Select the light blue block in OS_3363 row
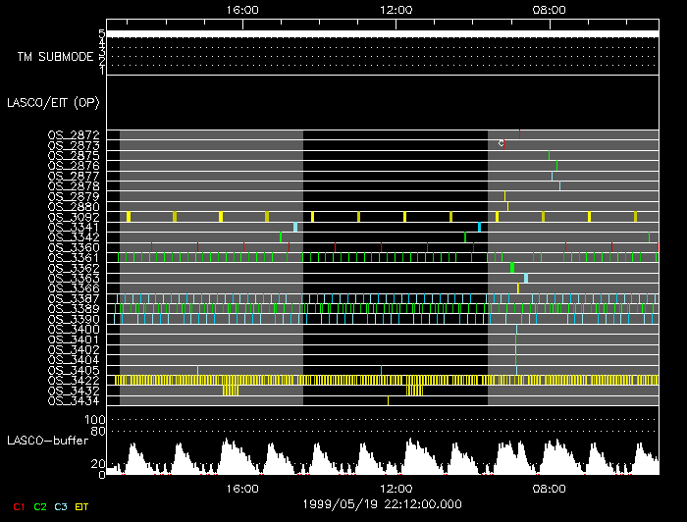This screenshot has height=522, width=687. pyautogui.click(x=526, y=278)
